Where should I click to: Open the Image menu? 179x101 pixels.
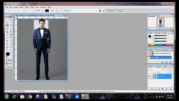click(16, 7)
